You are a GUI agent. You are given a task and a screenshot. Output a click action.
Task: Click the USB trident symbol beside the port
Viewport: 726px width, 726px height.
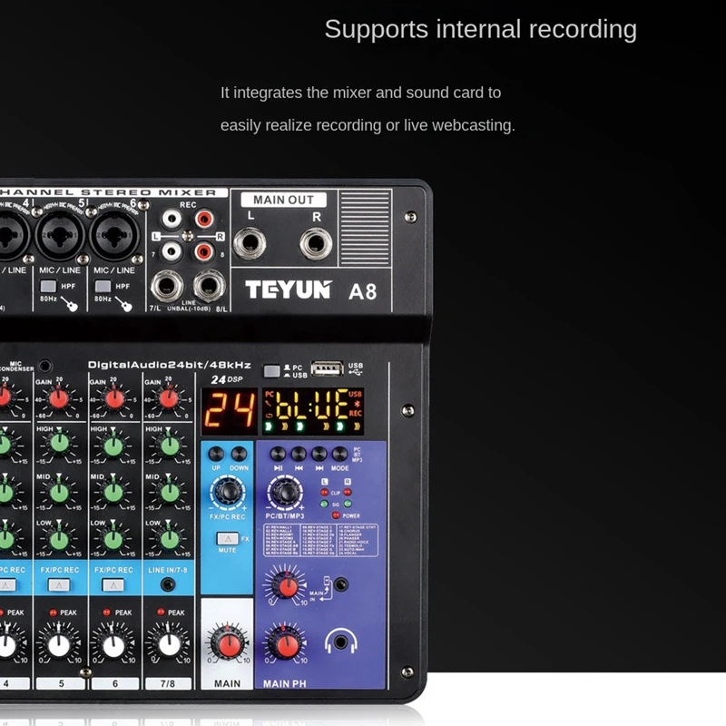(x=356, y=372)
